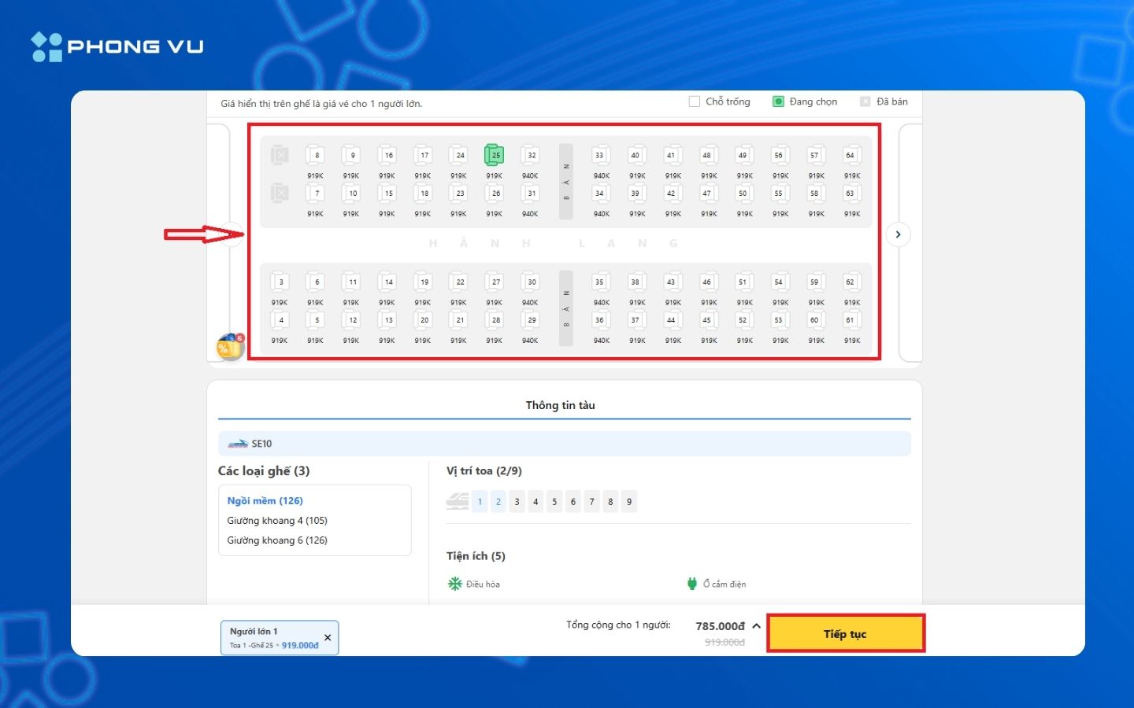
Task: Choose Giường khoang 4 (105) seat type
Action: tap(277, 521)
